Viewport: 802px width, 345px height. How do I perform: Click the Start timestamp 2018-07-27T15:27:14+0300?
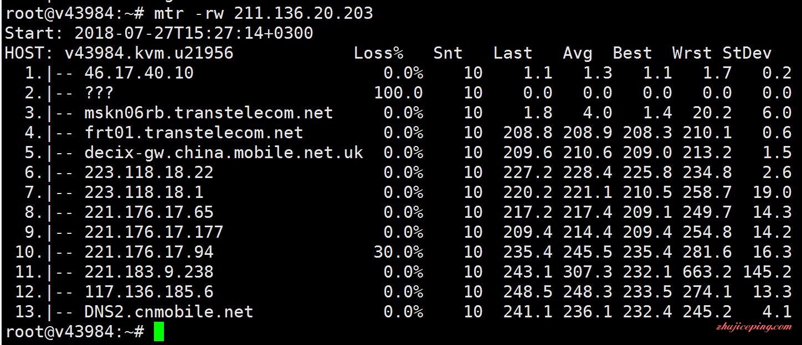pos(194,33)
